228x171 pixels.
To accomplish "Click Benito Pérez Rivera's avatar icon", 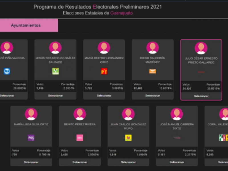I will [x=80, y=114].
